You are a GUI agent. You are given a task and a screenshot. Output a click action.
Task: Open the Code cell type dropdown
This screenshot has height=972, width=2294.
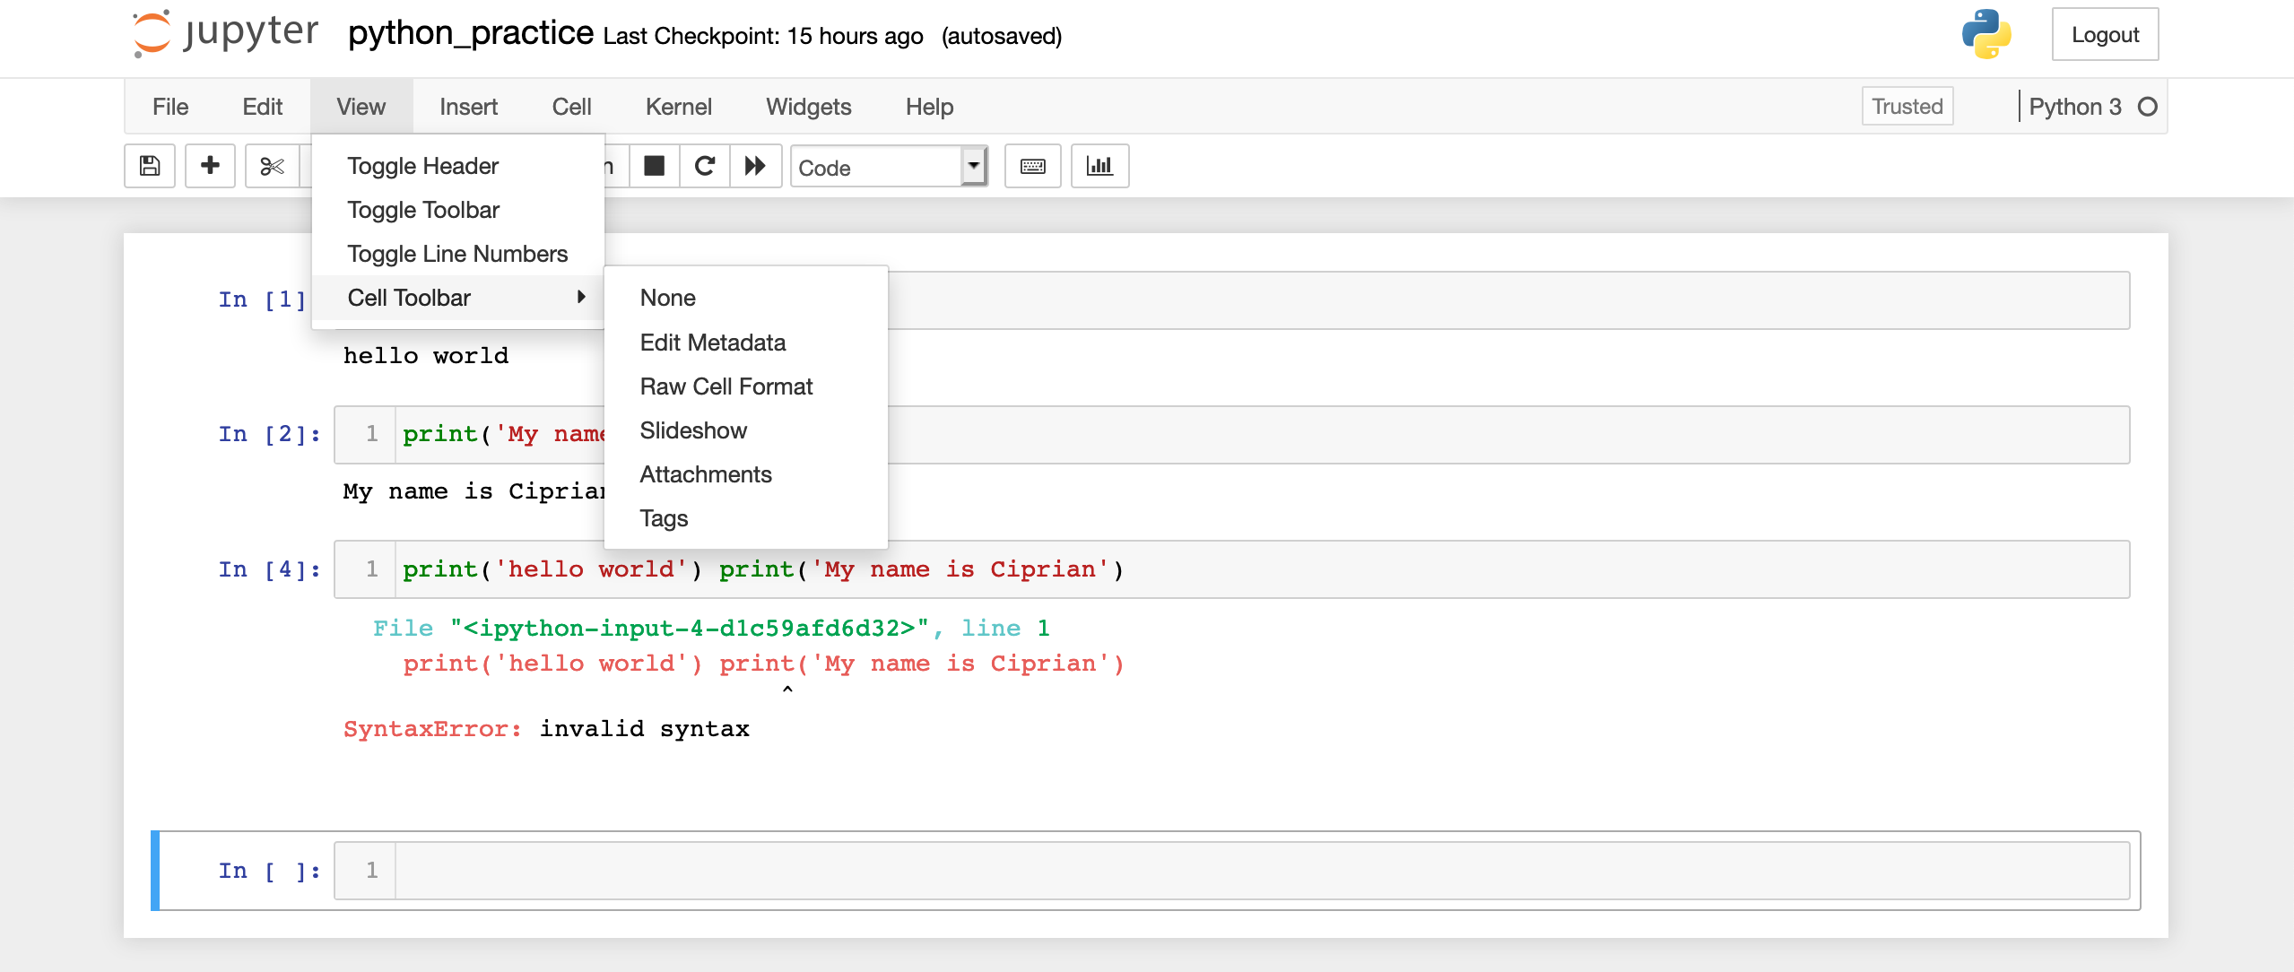(888, 167)
